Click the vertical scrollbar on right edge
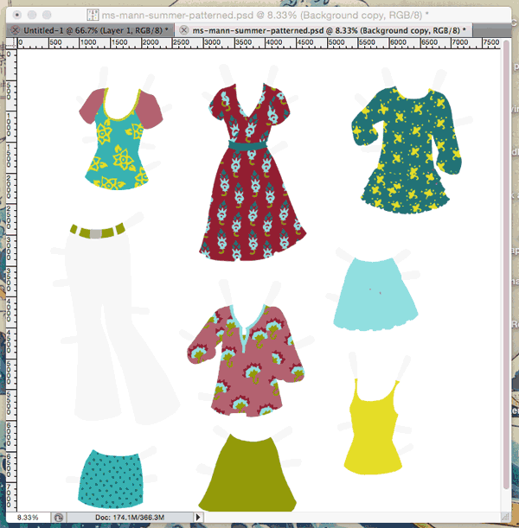The width and height of the screenshot is (519, 528). tap(506, 263)
